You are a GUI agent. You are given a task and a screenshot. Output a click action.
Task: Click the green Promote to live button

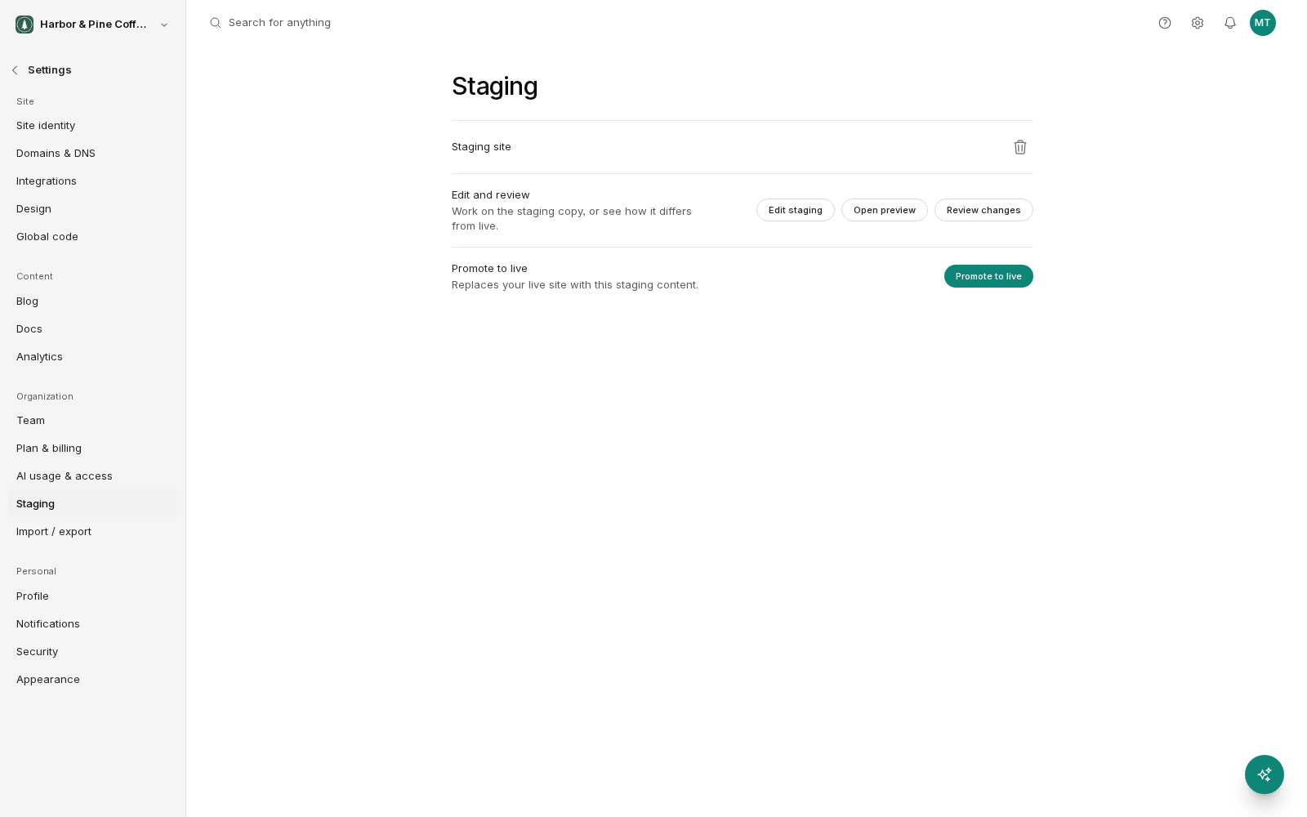[x=988, y=276]
